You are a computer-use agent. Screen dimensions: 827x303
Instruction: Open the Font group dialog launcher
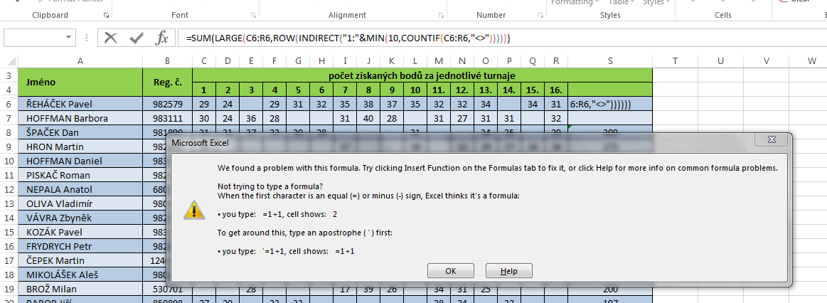[254, 16]
